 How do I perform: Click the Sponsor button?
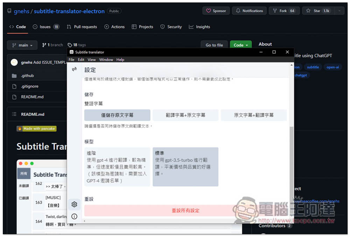[216, 11]
